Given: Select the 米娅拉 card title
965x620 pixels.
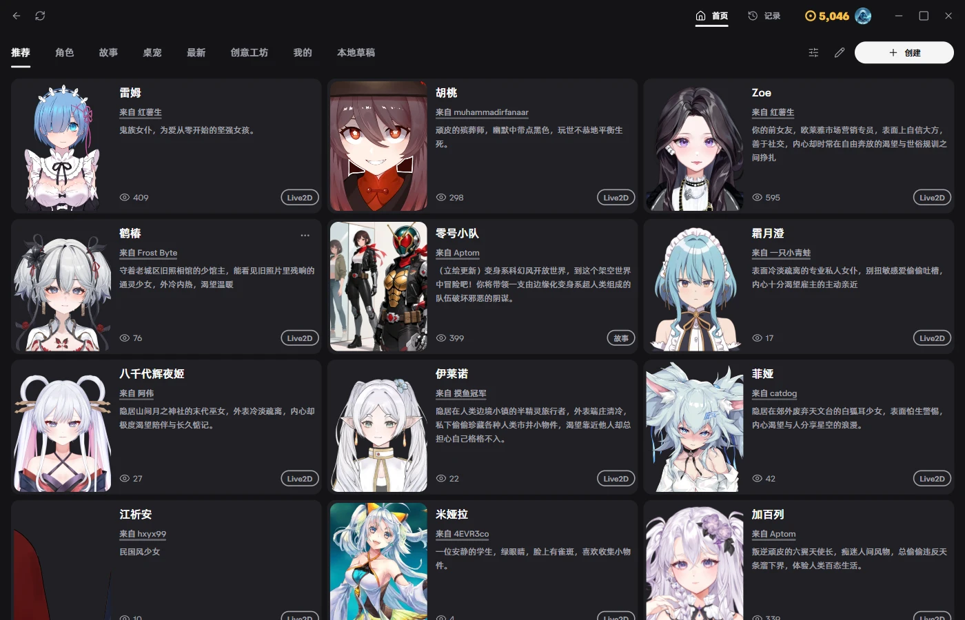Looking at the screenshot, I should coord(451,515).
